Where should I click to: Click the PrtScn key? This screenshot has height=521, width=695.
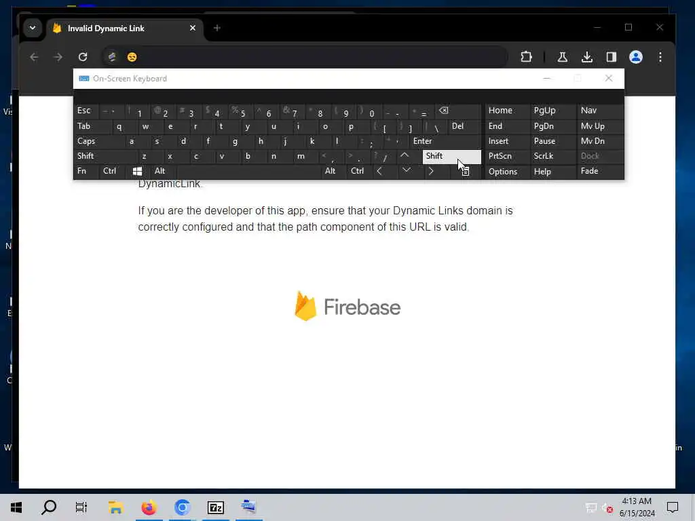(507, 156)
